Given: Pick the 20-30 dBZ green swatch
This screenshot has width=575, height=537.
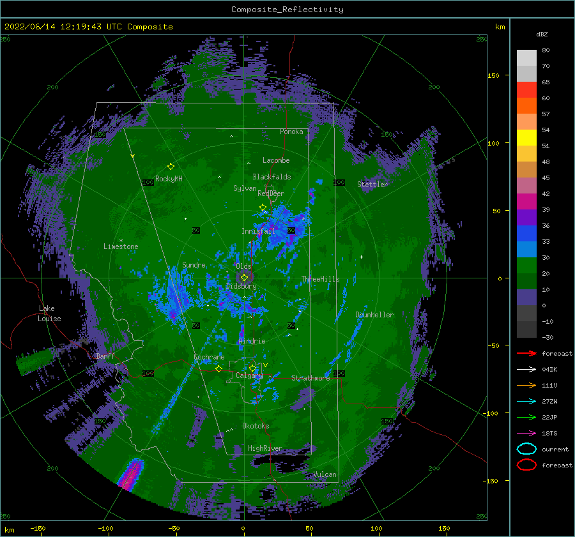Looking at the screenshot, I should 526,265.
